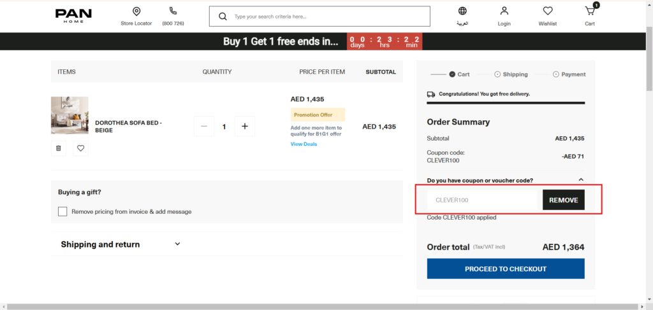Image resolution: width=653 pixels, height=310 pixels.
Task: Click the 'Buying a gift?' heading
Action: pos(80,192)
